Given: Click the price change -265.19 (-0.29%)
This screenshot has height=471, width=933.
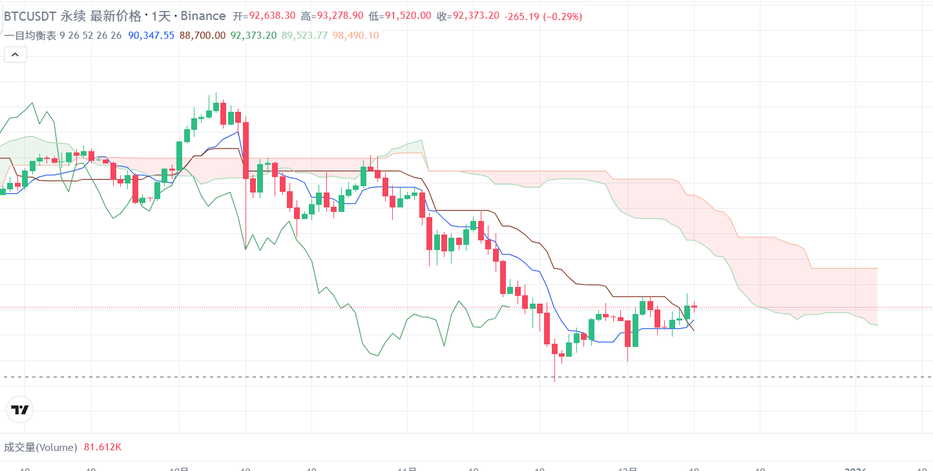Looking at the screenshot, I should pyautogui.click(x=543, y=16).
